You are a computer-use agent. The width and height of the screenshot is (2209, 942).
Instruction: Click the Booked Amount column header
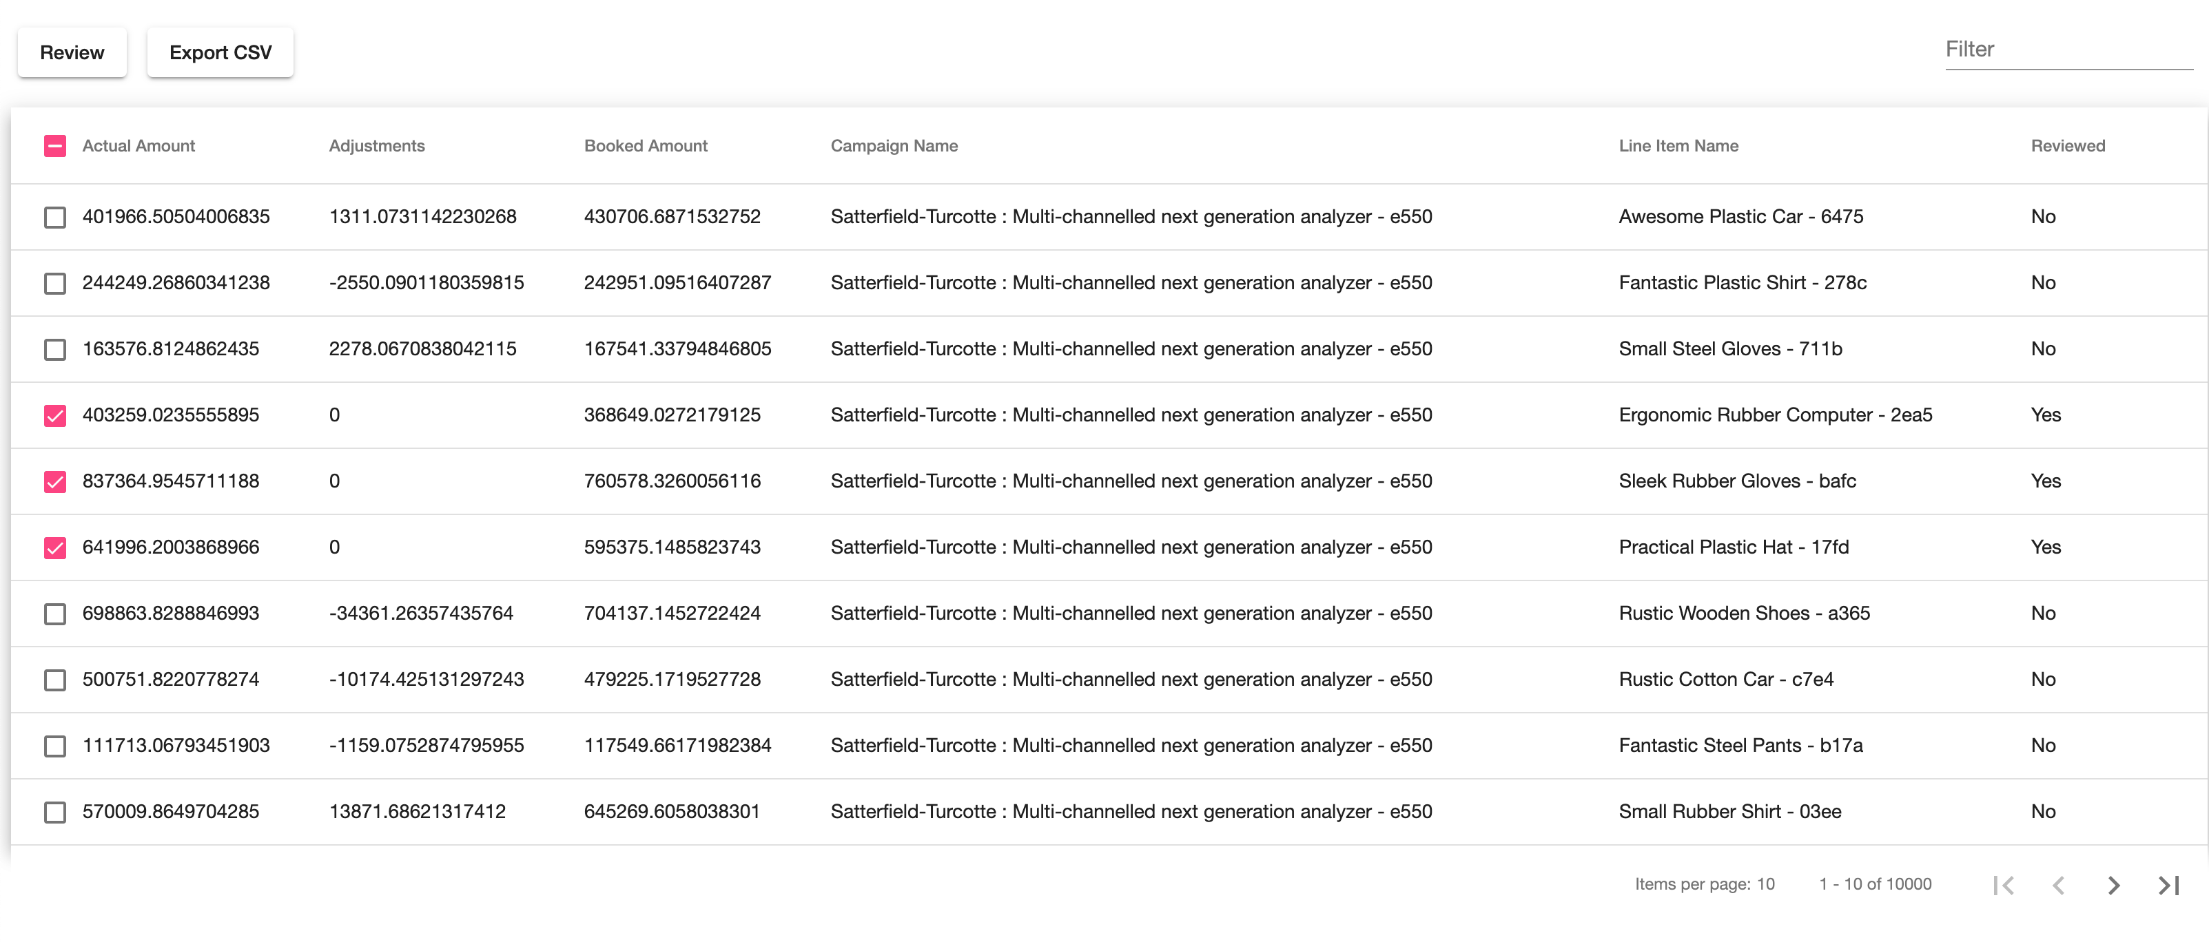(645, 146)
